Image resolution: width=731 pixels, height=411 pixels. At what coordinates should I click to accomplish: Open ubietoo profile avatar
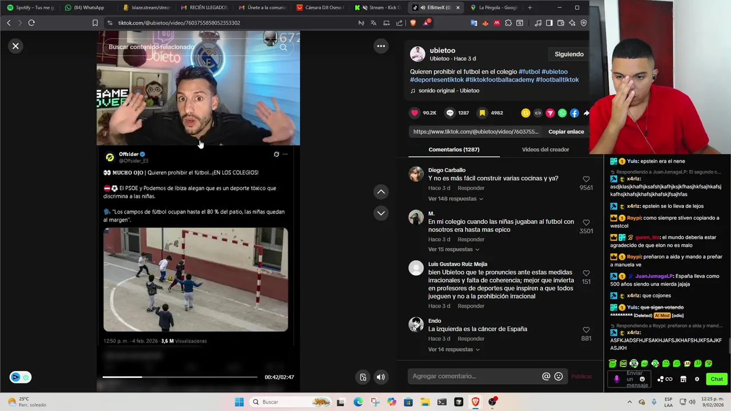click(417, 54)
